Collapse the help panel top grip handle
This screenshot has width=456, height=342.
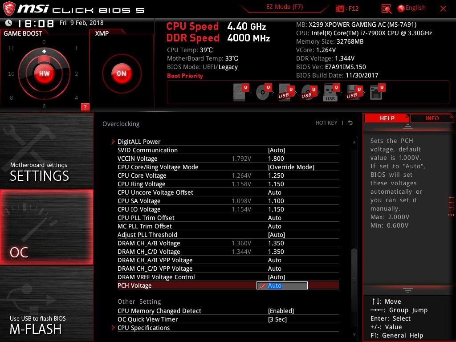click(x=408, y=126)
